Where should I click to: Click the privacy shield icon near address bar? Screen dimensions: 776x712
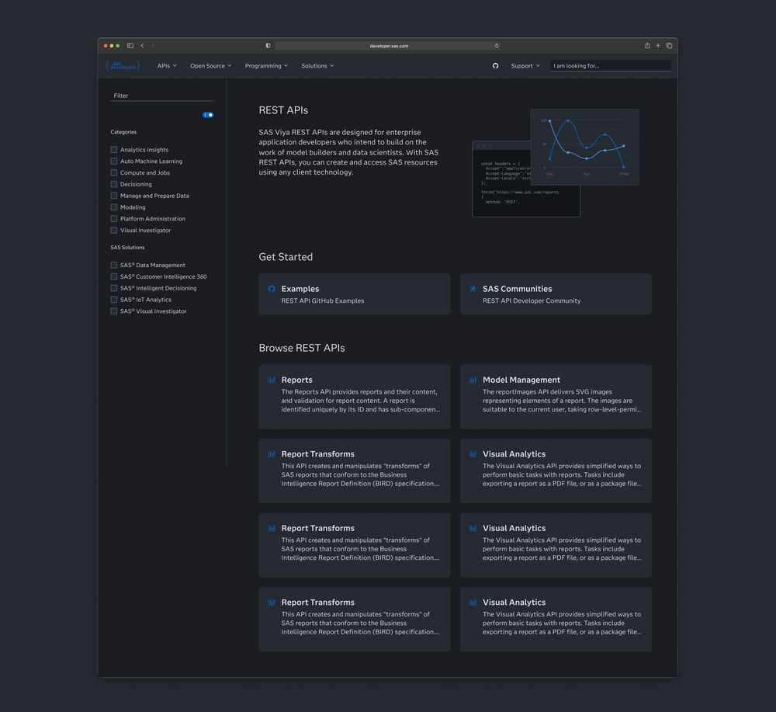[x=268, y=46]
